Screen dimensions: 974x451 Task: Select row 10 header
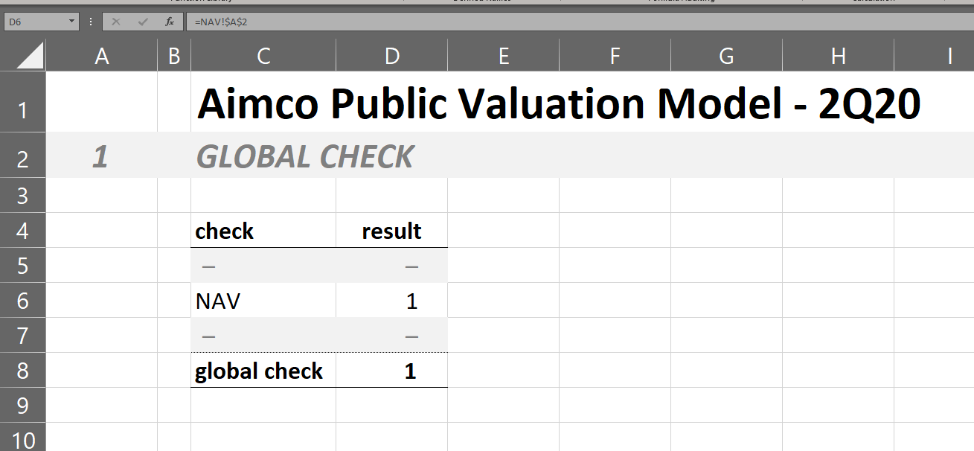tap(22, 438)
